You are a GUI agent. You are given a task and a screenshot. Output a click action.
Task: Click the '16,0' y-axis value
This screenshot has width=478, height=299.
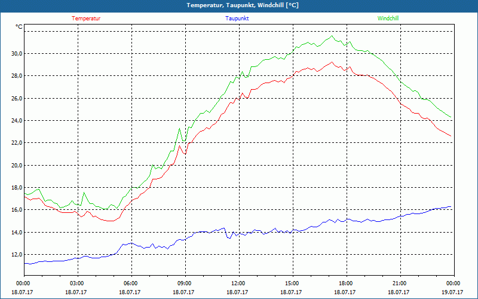17,210
